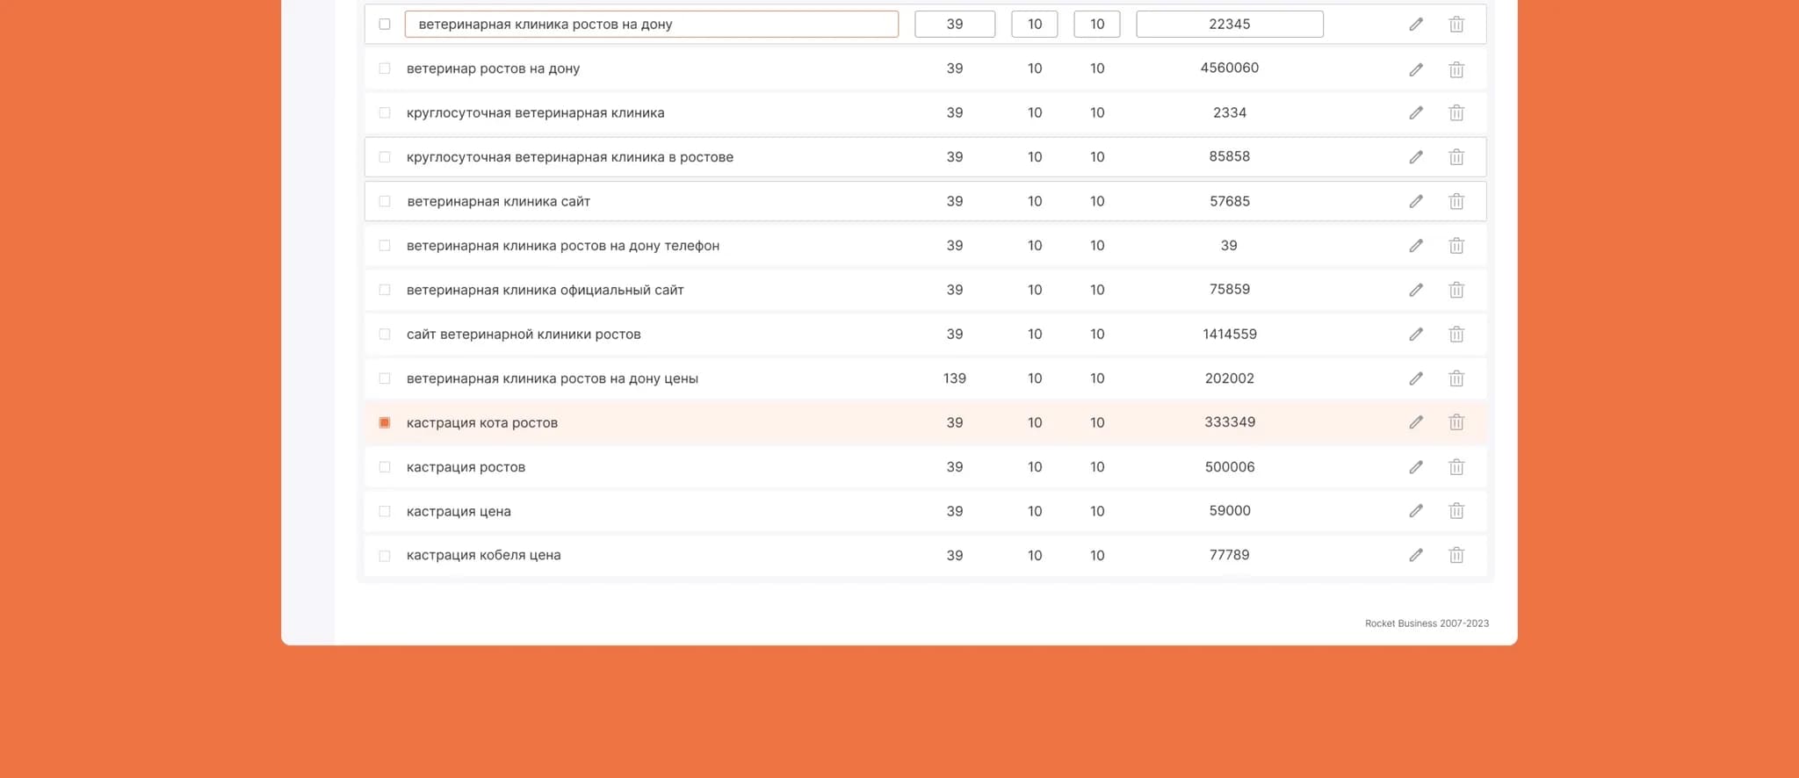Click the input field with value 39

click(954, 25)
